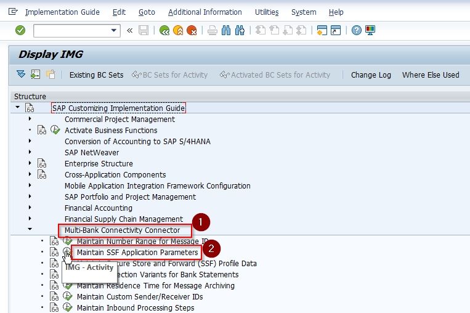Viewport: 470px width, 313px height.
Task: Collapse the SAP Customizing Implementation Guide root node
Action: pyautogui.click(x=18, y=107)
